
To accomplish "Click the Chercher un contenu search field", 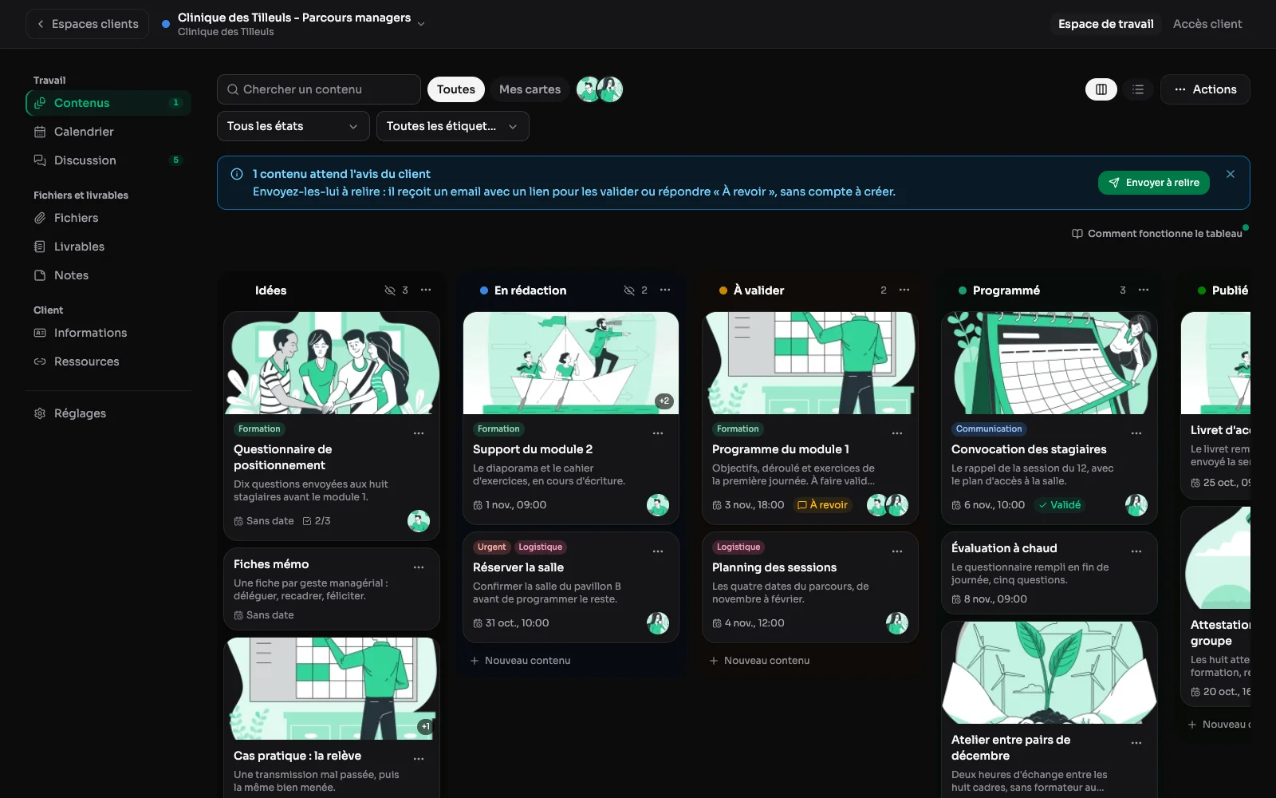I will coord(319,89).
